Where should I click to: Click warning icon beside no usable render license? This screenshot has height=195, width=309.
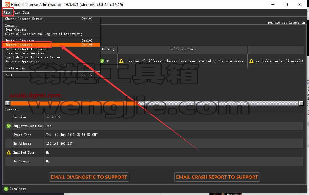click(251, 61)
